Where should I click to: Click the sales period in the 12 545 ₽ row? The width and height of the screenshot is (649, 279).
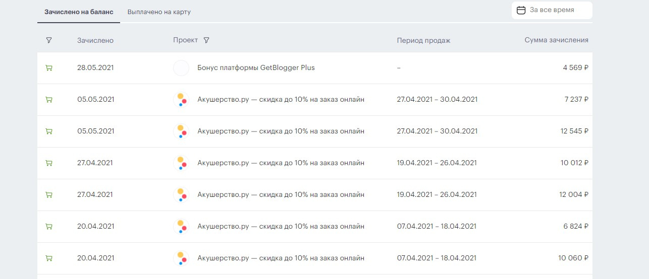click(437, 131)
